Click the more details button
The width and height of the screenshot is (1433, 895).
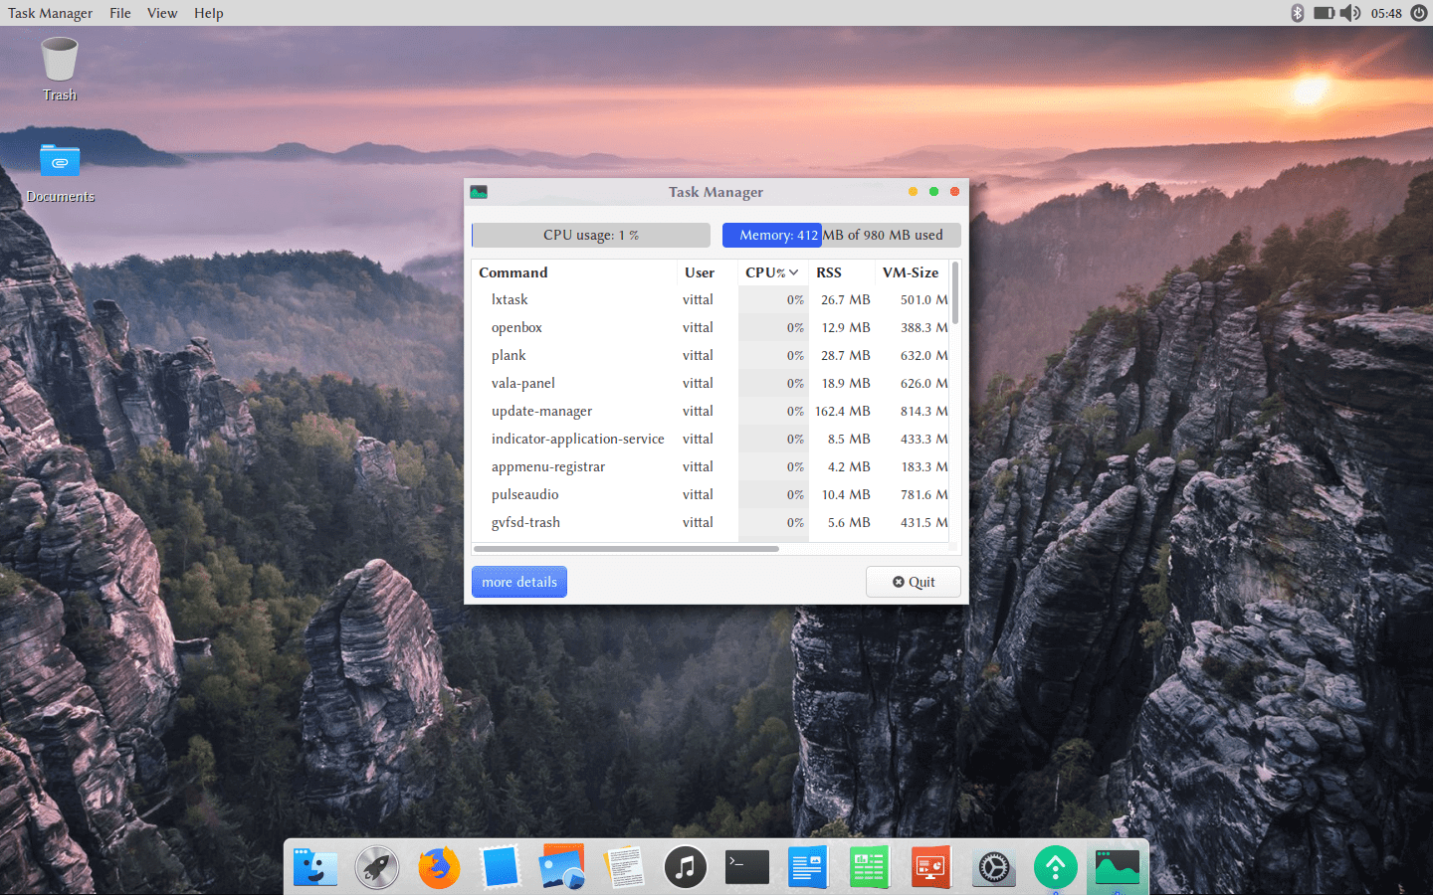pos(519,582)
